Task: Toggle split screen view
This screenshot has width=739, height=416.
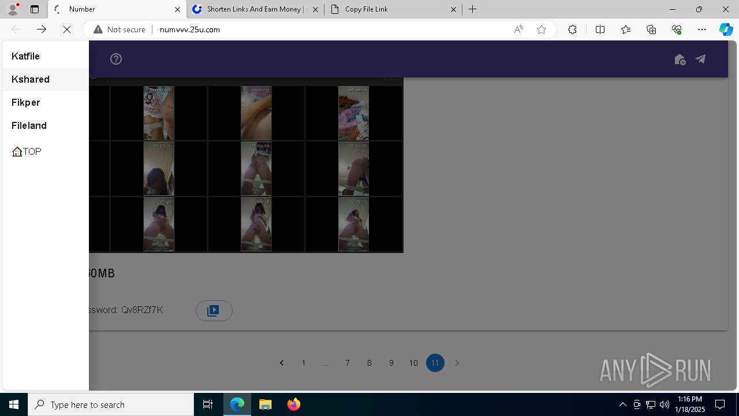Action: (x=600, y=29)
